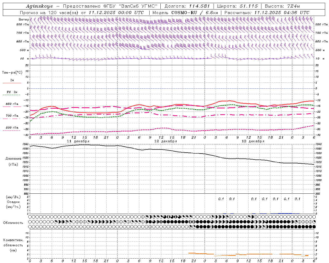Click the dashed line sample under Td 2м

tap(11, 95)
